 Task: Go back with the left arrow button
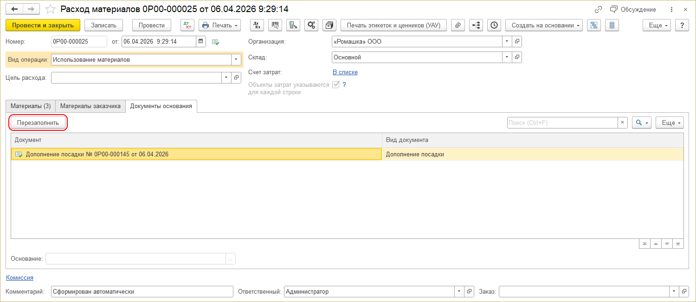point(14,9)
